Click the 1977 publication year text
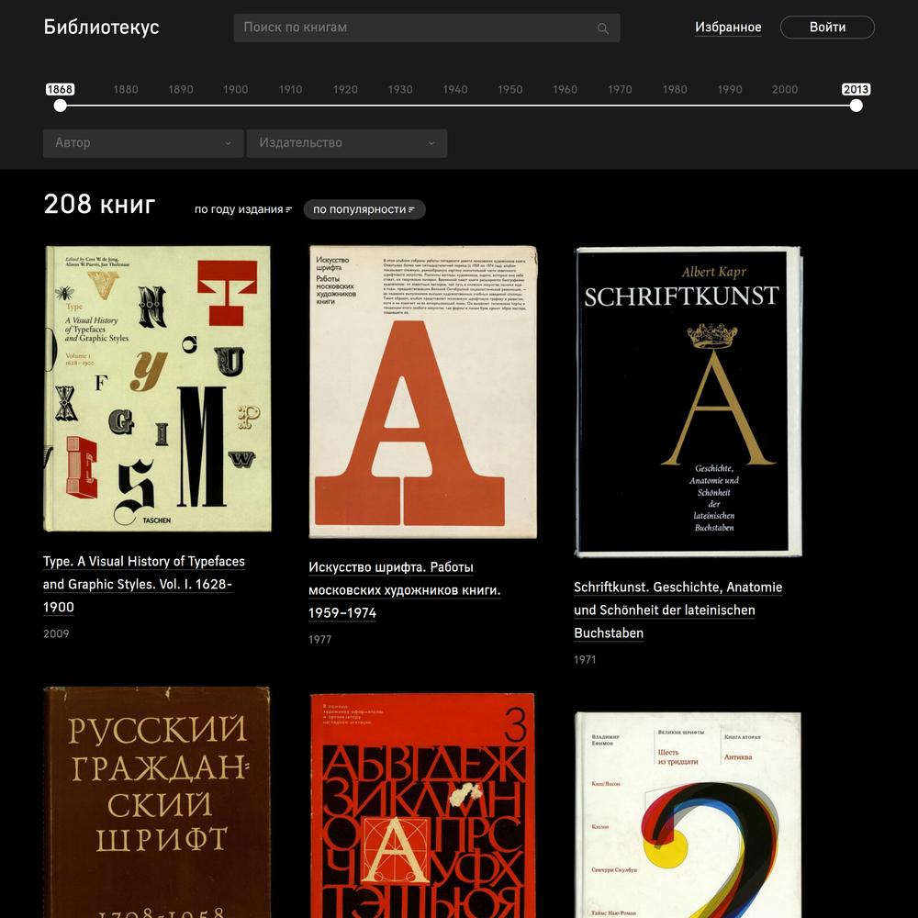This screenshot has height=918, width=918. tap(320, 640)
